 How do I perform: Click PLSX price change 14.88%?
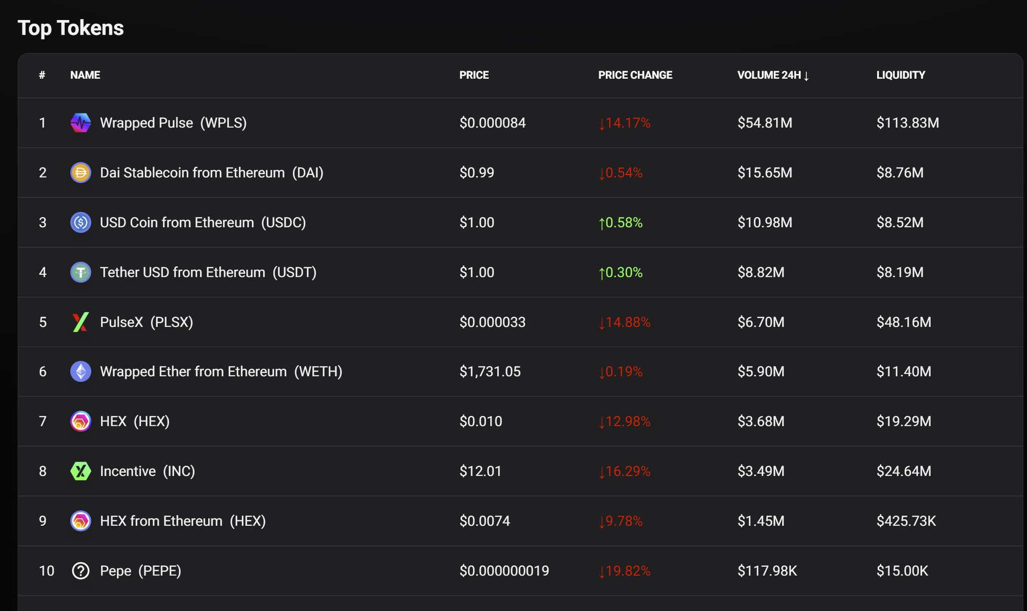point(624,322)
